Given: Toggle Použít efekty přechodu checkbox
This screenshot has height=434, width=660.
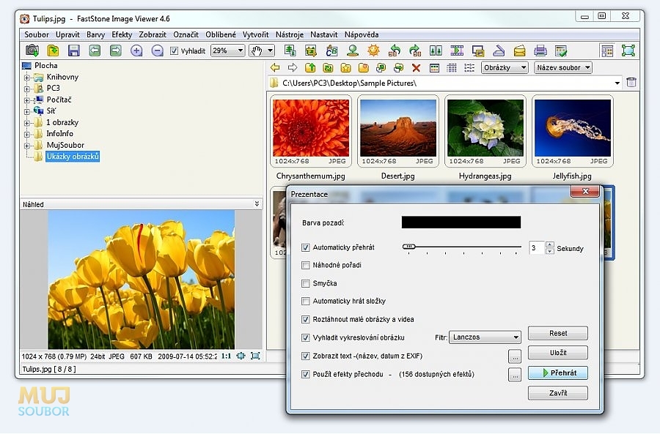Looking at the screenshot, I should 306,374.
